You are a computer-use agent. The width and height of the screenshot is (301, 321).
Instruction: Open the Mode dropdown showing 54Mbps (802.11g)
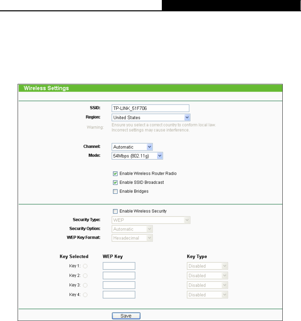point(137,156)
